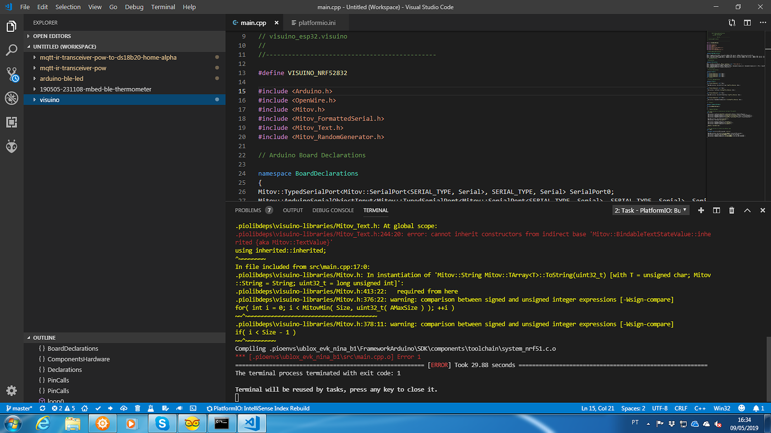771x433 pixels.
Task: Click the master branch indicator
Action: coord(18,408)
